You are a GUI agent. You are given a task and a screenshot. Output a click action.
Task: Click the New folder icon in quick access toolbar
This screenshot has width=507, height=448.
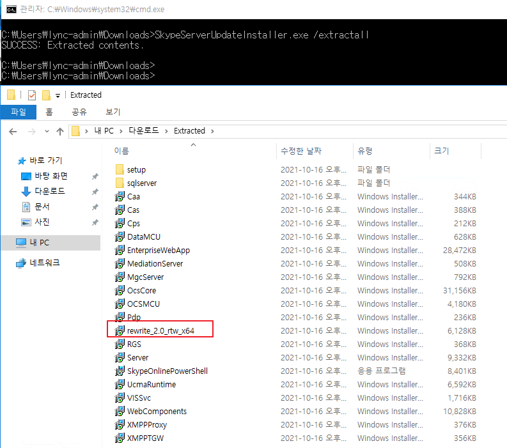(46, 95)
